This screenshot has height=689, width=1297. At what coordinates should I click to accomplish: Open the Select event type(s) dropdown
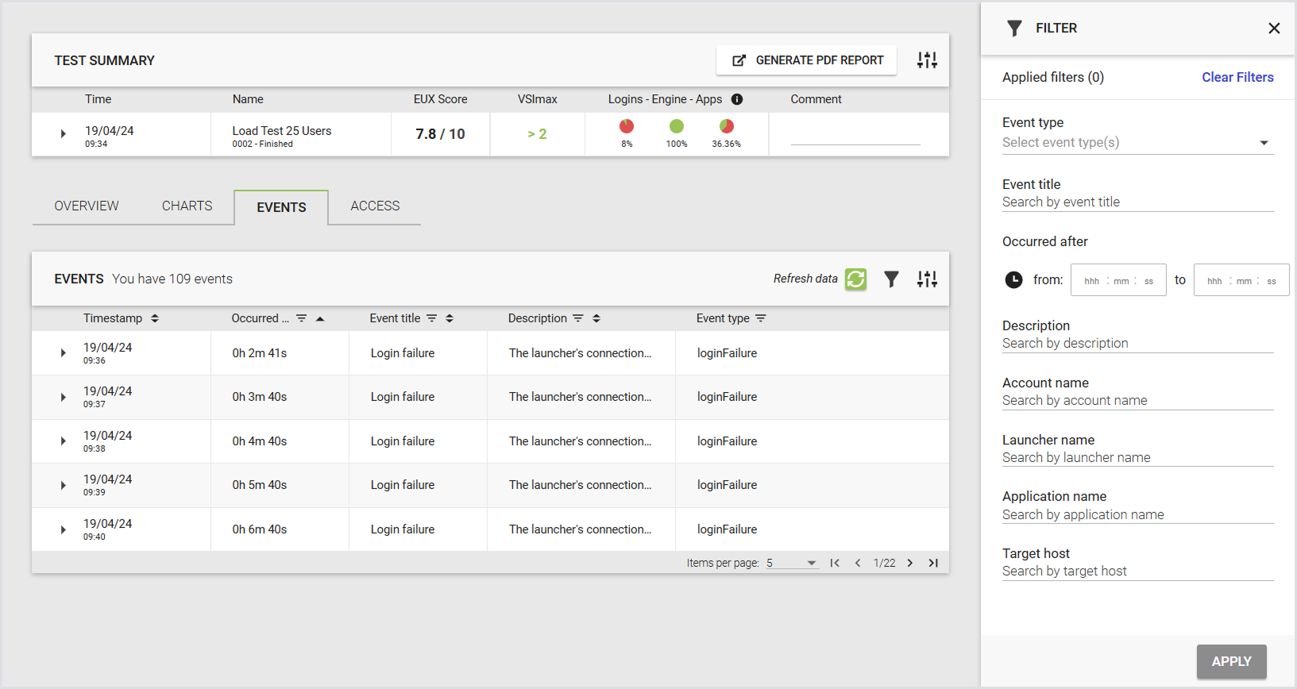(1137, 143)
